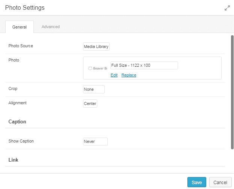Click the Replace photo link
Image resolution: width=234 pixels, height=189 pixels.
(129, 75)
